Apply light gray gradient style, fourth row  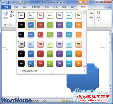pyautogui.click(x=21, y=44)
